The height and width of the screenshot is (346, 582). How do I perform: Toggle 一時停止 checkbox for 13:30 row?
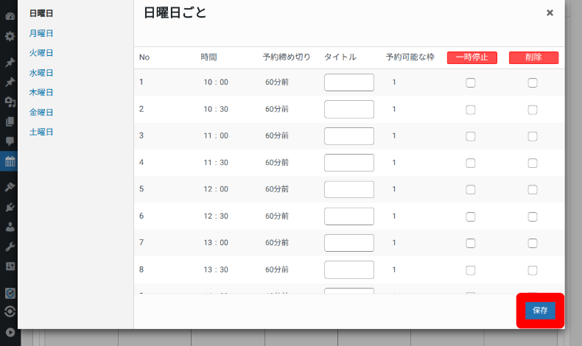point(470,270)
